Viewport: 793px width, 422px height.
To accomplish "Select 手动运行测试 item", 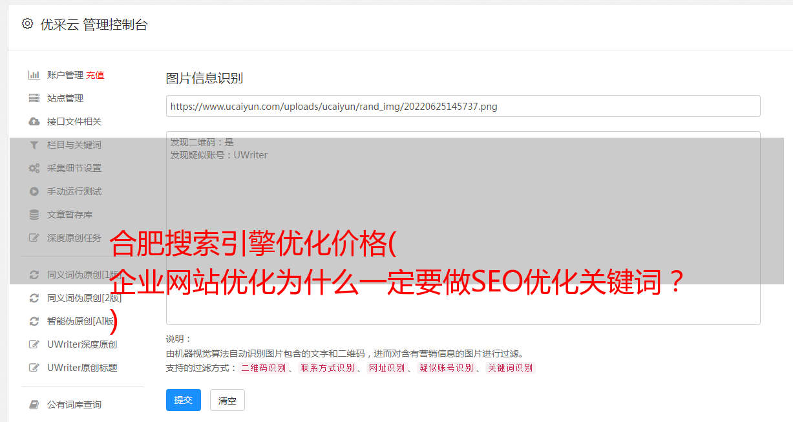I will click(x=74, y=191).
